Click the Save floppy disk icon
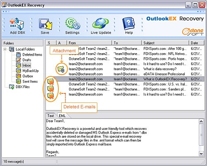This screenshot has height=166, width=207. pos(45,24)
